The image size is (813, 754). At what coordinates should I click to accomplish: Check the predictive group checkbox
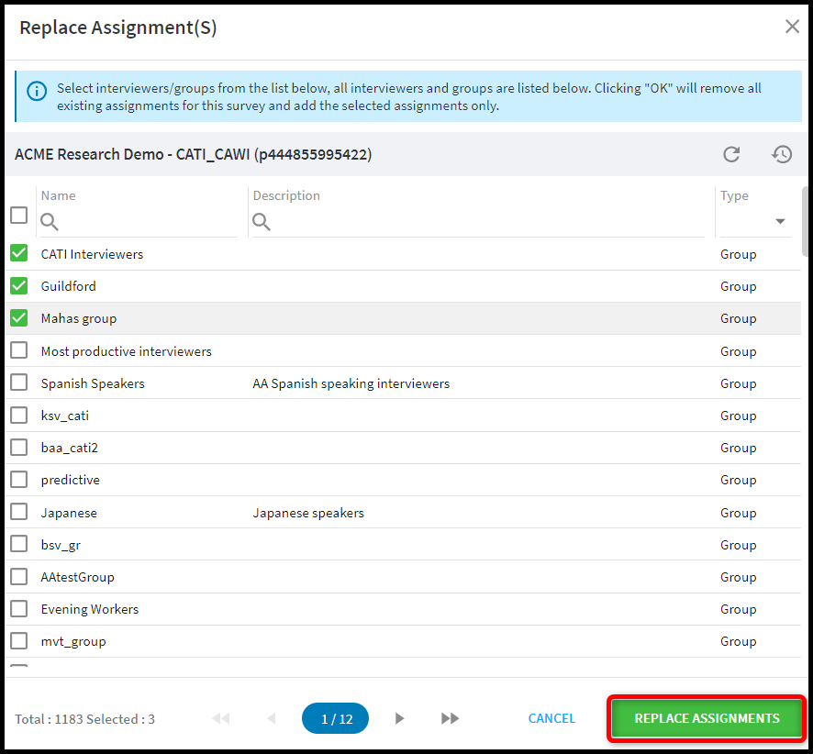(x=19, y=480)
